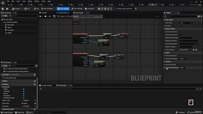Click the green Play button
Viewport: 203px width, 114px height.
click(99, 9)
